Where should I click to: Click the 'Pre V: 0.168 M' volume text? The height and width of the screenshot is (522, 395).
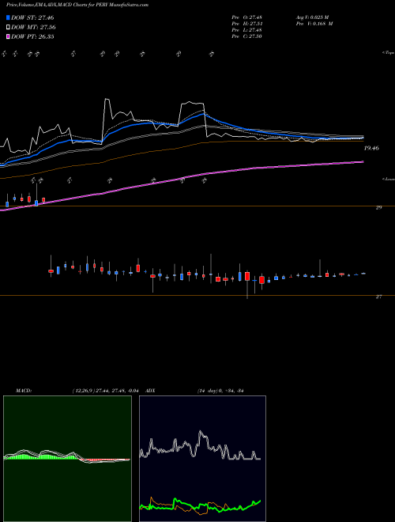(314, 24)
